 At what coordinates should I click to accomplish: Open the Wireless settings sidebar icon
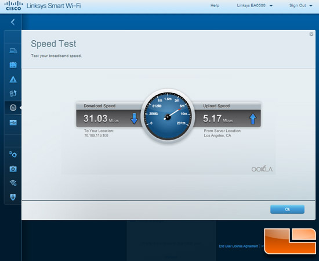[x=13, y=183]
